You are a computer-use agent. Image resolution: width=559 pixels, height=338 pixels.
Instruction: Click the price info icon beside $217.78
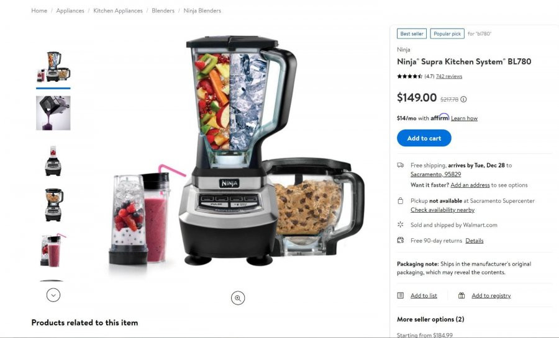[463, 99]
